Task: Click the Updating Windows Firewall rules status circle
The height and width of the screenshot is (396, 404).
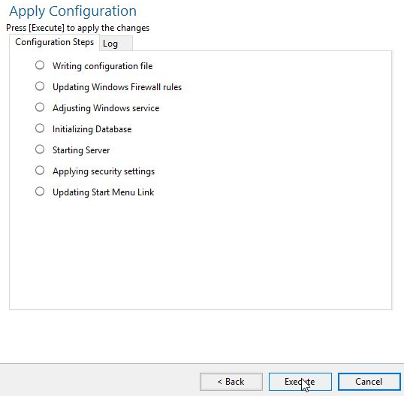Action: [x=40, y=86]
